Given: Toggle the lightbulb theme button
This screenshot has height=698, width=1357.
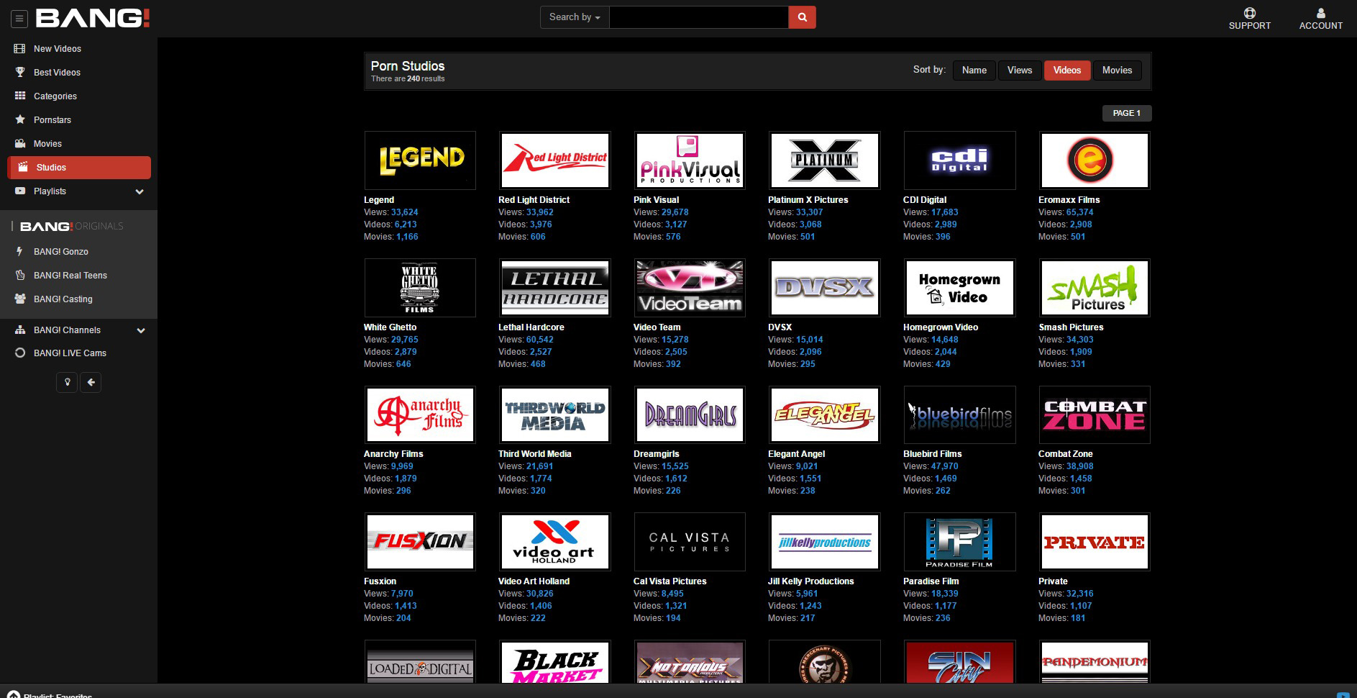Looking at the screenshot, I should tap(67, 382).
